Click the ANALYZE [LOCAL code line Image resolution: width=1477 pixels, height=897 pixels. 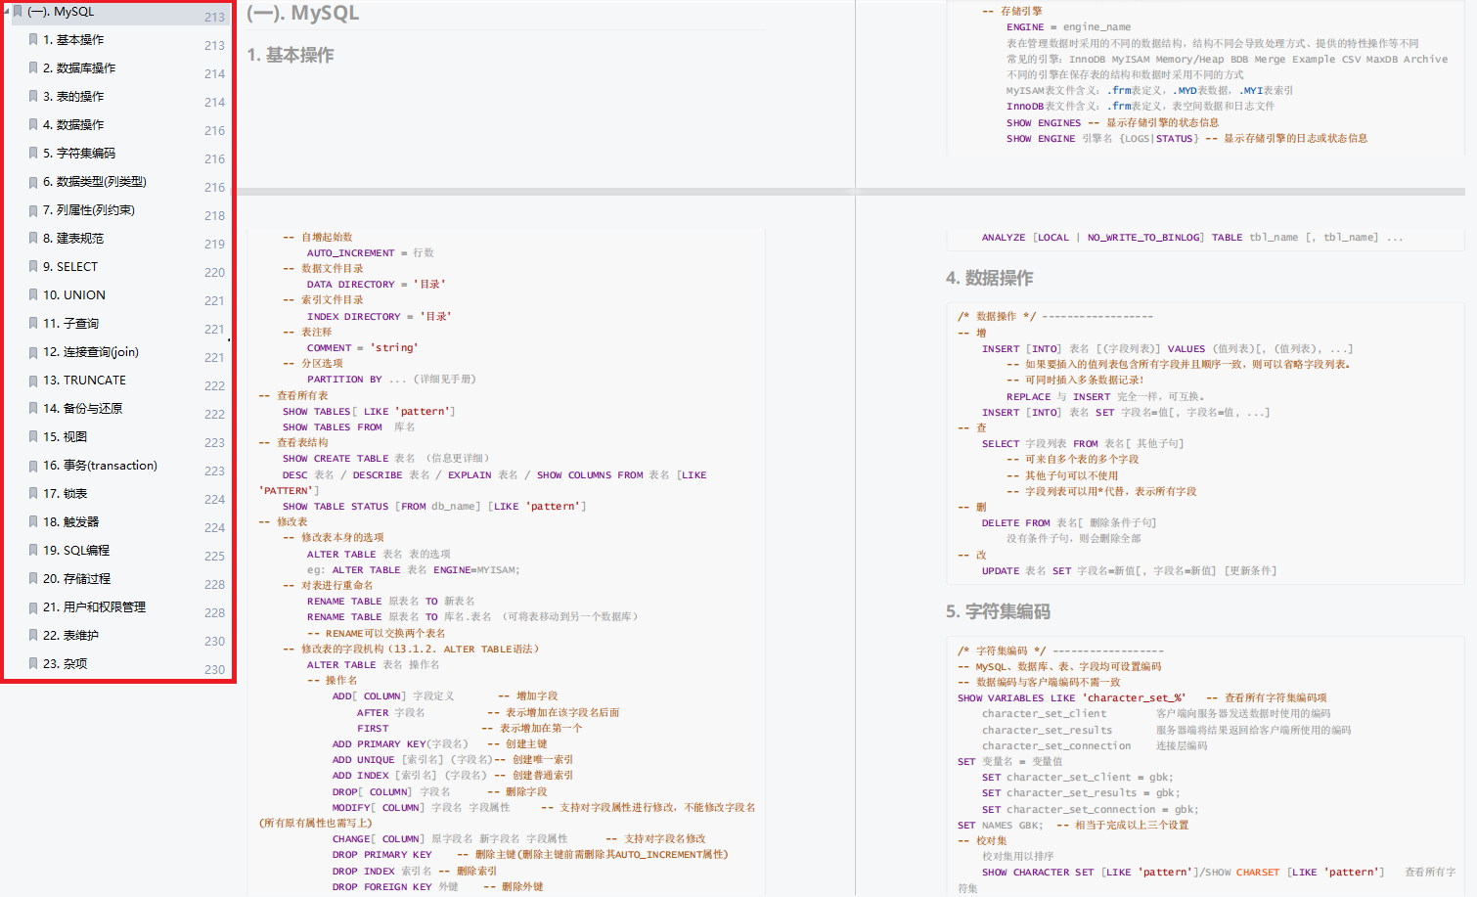click(x=1192, y=238)
